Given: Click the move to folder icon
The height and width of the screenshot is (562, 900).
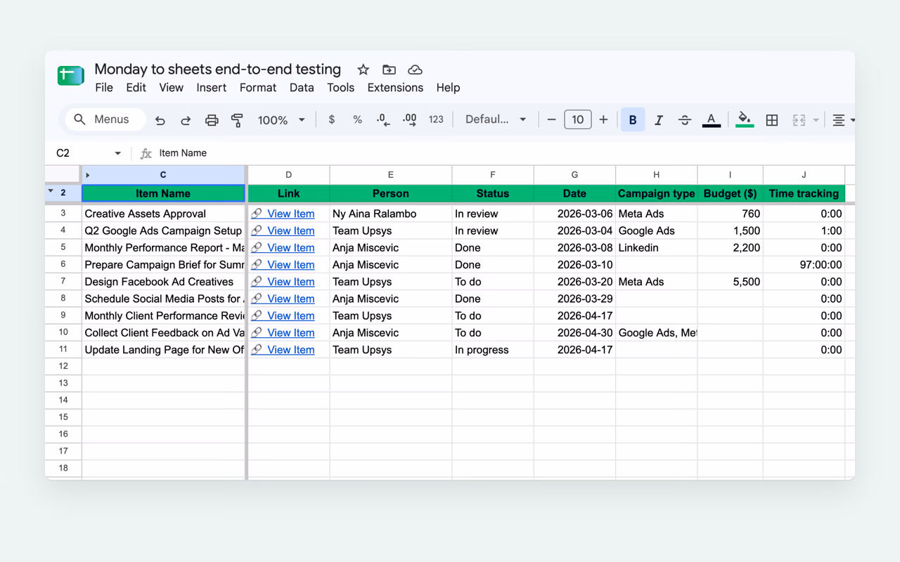Looking at the screenshot, I should point(389,70).
